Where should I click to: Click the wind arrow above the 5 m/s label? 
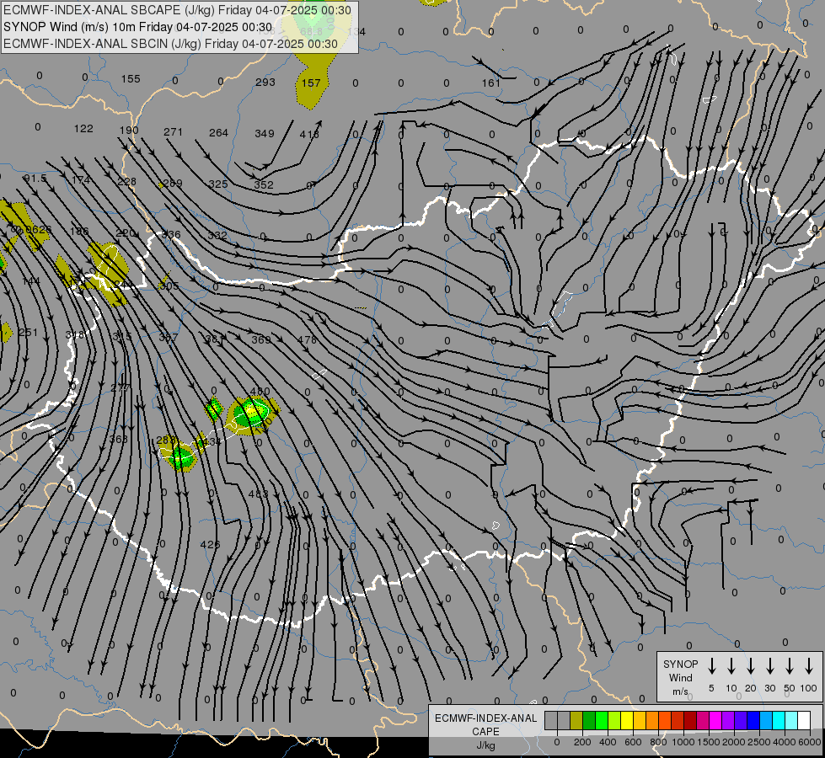[712, 666]
